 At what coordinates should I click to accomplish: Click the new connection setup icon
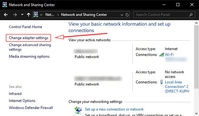tap(78, 110)
